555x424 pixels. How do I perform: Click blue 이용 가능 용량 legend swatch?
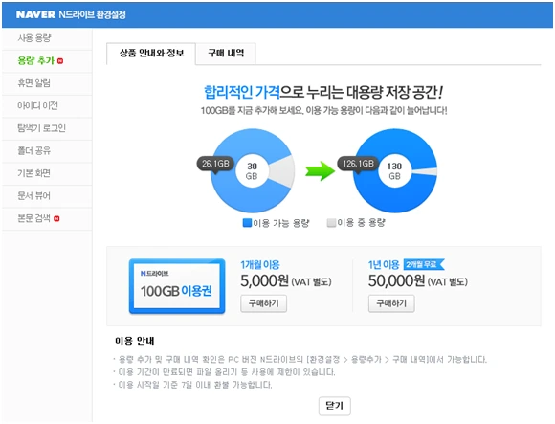click(x=247, y=223)
